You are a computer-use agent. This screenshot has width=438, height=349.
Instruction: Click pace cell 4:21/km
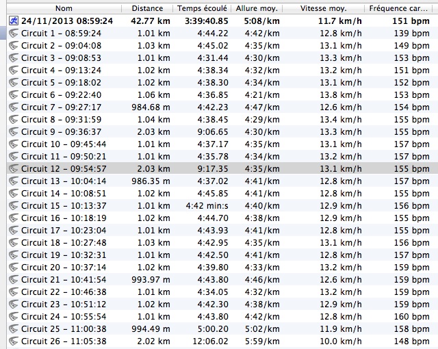tap(262, 95)
